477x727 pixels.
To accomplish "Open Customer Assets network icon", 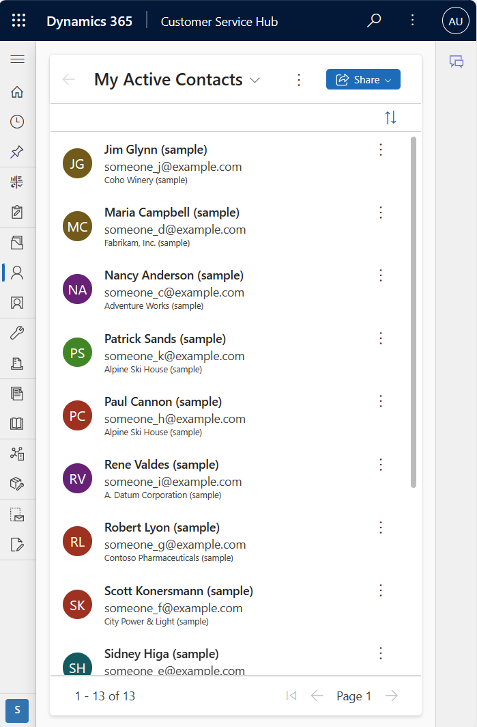I will click(x=17, y=454).
